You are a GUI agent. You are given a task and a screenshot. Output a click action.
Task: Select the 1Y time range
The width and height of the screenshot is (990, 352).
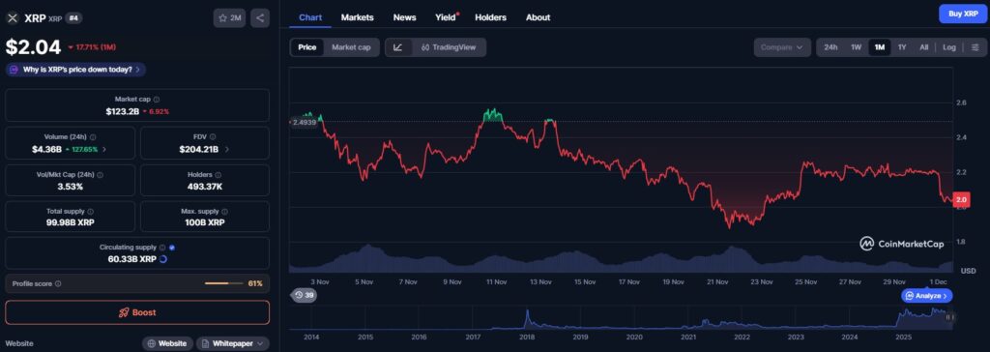(902, 47)
